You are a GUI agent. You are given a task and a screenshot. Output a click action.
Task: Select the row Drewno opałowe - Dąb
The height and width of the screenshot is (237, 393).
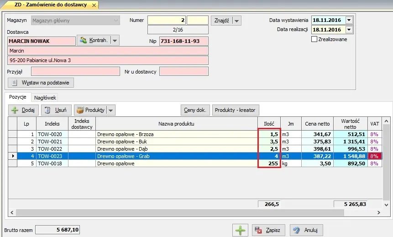(195, 149)
